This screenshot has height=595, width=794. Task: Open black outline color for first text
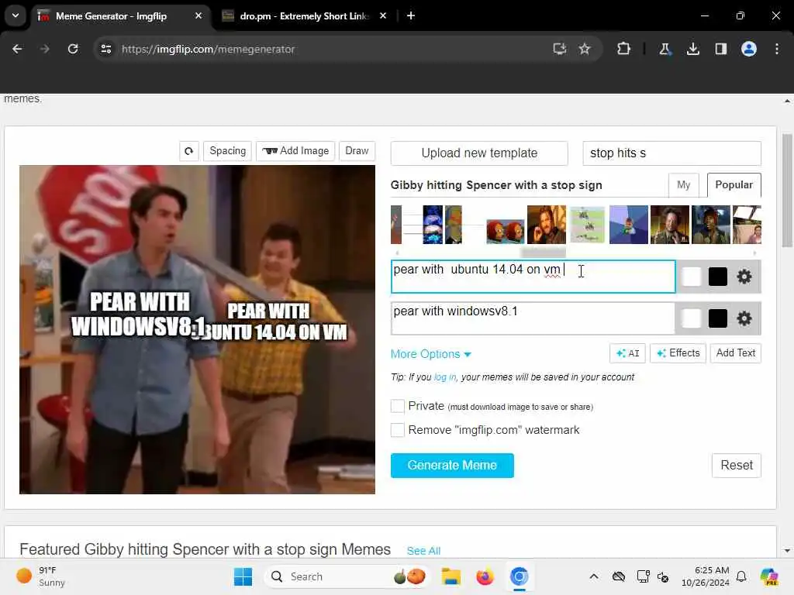pyautogui.click(x=717, y=277)
